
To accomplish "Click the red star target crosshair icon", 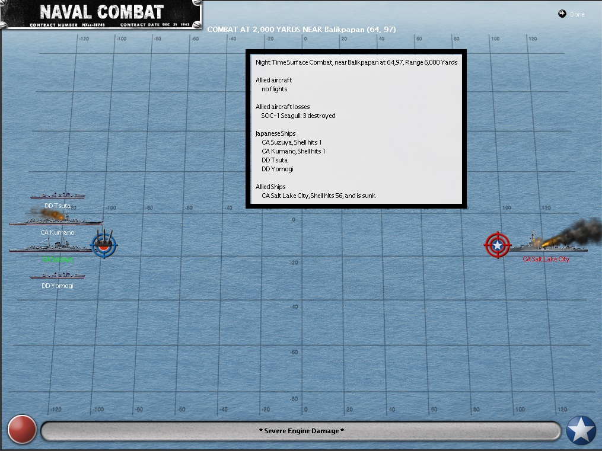I will coord(498,245).
